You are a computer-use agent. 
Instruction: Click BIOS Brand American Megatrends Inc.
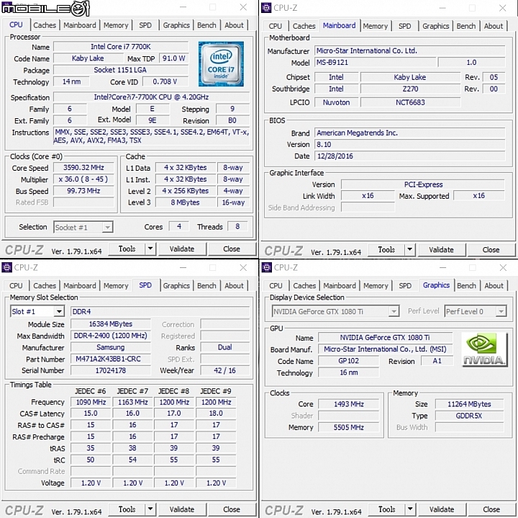(409, 133)
